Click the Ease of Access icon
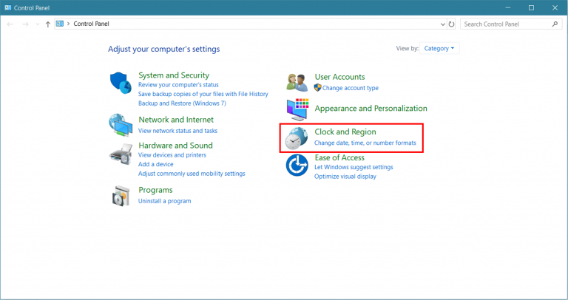568x300 pixels. click(297, 166)
